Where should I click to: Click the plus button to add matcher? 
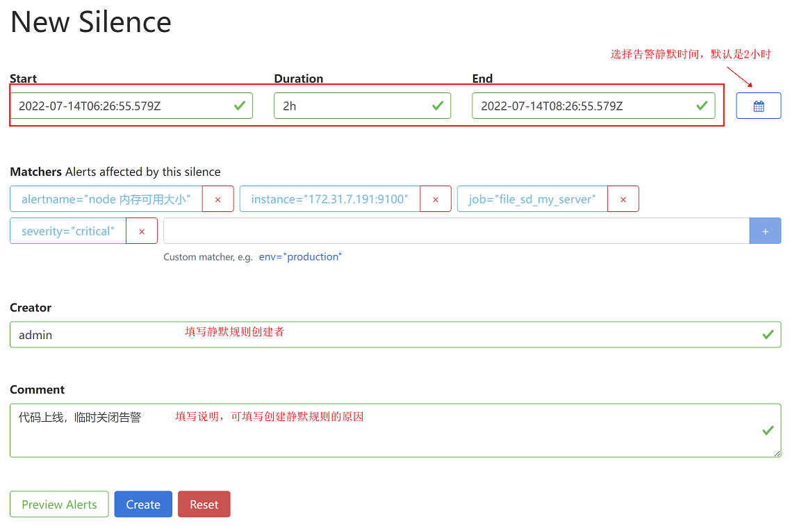pos(765,231)
